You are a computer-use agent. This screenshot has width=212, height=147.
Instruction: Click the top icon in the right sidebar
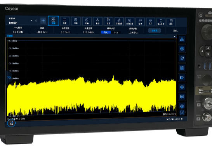point(182,39)
